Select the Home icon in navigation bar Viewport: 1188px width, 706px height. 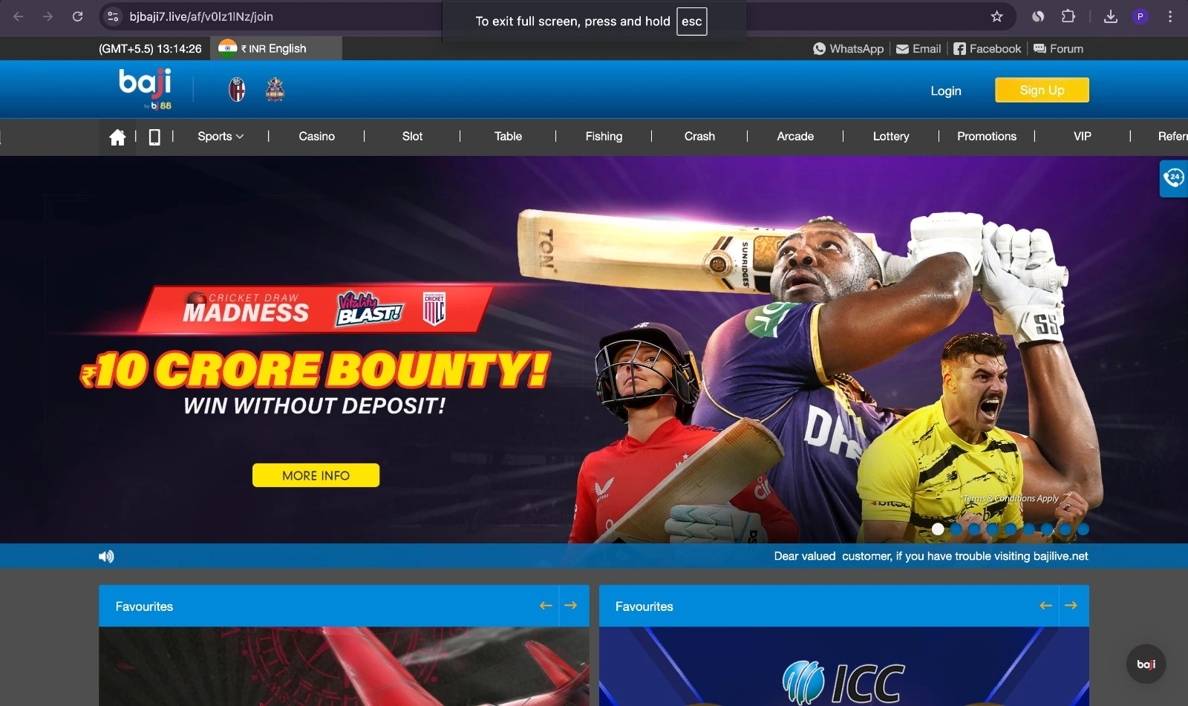point(117,137)
